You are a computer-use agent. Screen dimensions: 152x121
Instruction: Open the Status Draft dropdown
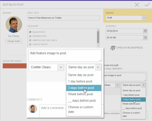126,18
